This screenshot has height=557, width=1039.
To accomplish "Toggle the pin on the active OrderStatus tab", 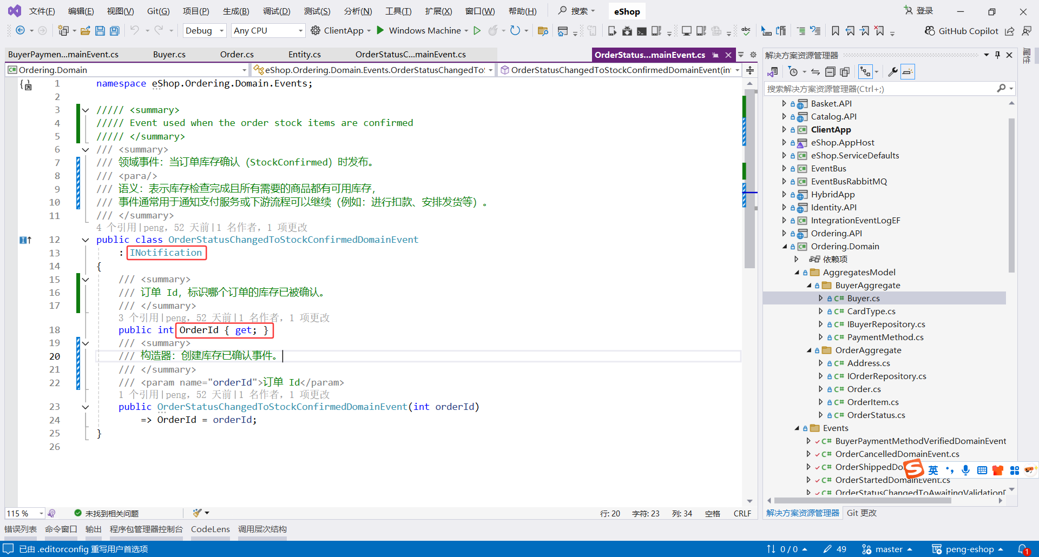I will coord(715,55).
